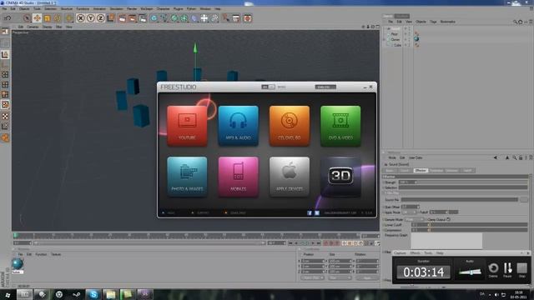Switch to the Basic tab in Attributes

(x=390, y=170)
